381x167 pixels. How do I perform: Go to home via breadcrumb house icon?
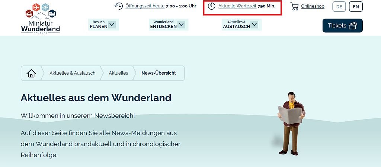(31, 73)
